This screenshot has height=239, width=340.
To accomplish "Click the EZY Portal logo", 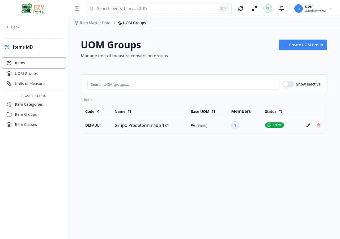I will coord(33,8).
